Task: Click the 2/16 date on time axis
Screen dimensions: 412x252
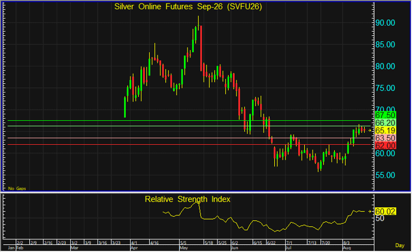Action: pyautogui.click(x=49, y=242)
